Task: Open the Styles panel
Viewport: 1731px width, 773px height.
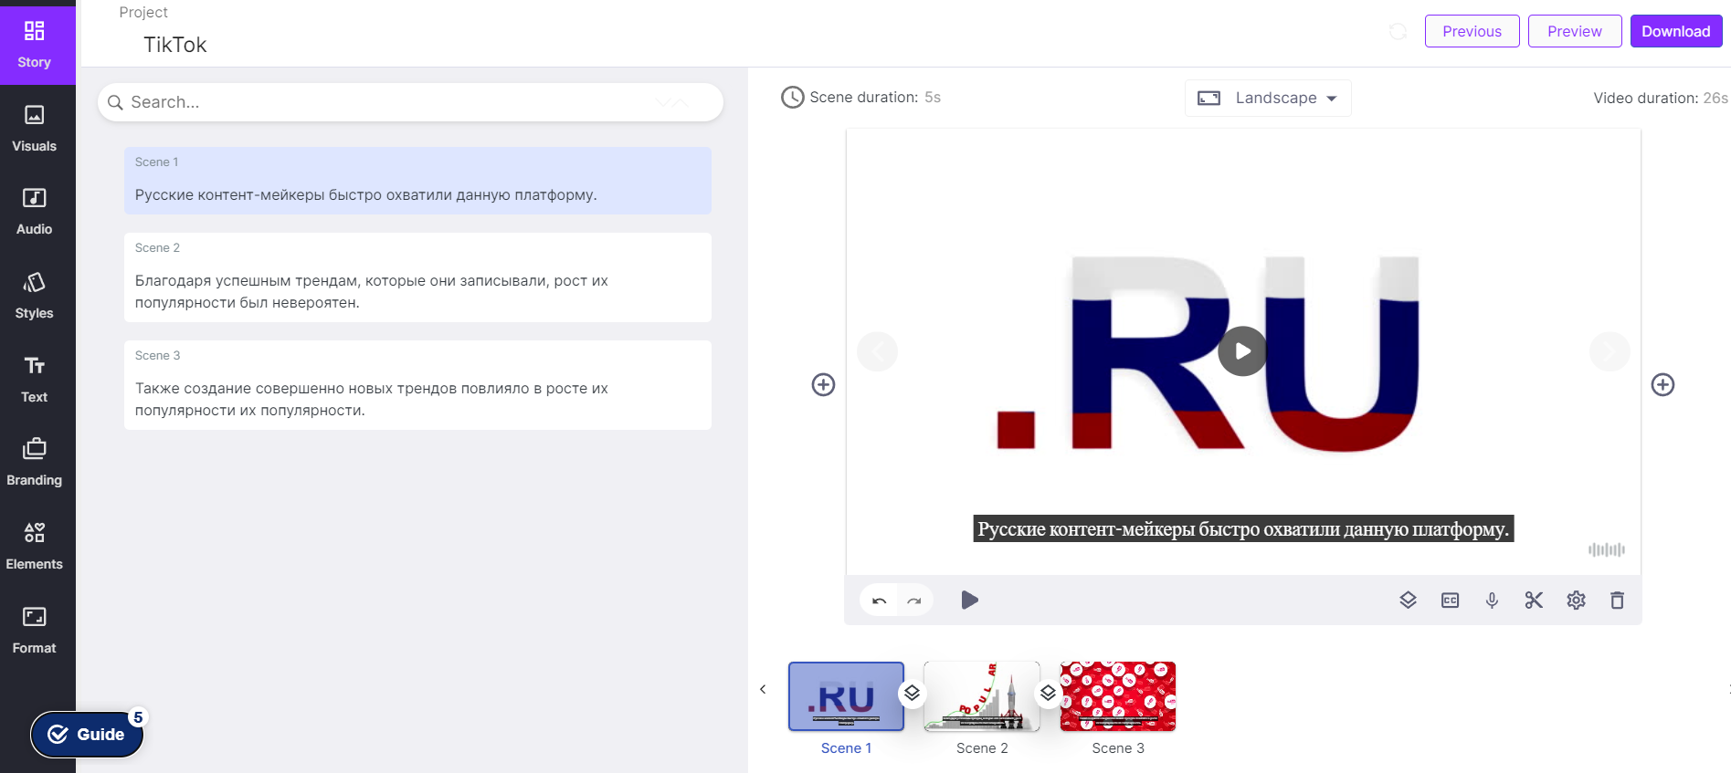Action: 35,296
